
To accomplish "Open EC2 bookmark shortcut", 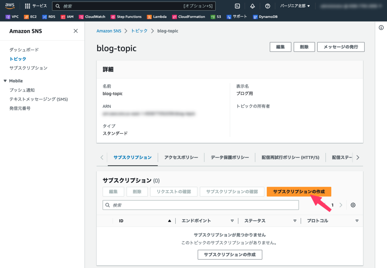I will 30,17.
